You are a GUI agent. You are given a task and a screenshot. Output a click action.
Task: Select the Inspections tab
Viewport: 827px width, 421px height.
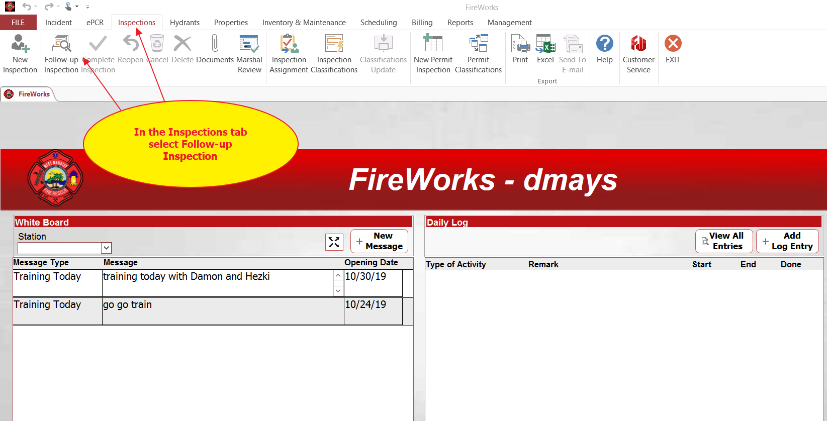[137, 23]
